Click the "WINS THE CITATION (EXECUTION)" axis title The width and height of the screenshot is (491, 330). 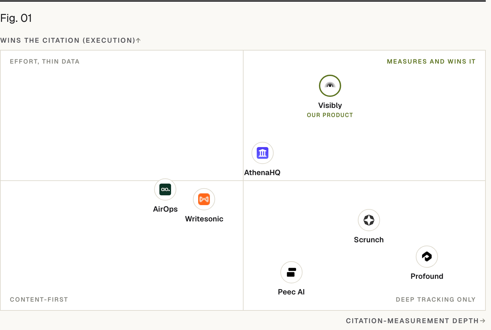point(68,40)
